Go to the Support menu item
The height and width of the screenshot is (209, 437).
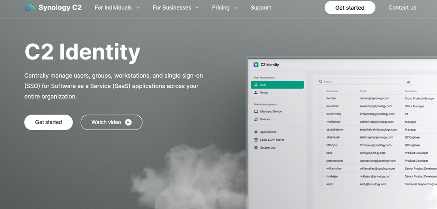tap(261, 7)
